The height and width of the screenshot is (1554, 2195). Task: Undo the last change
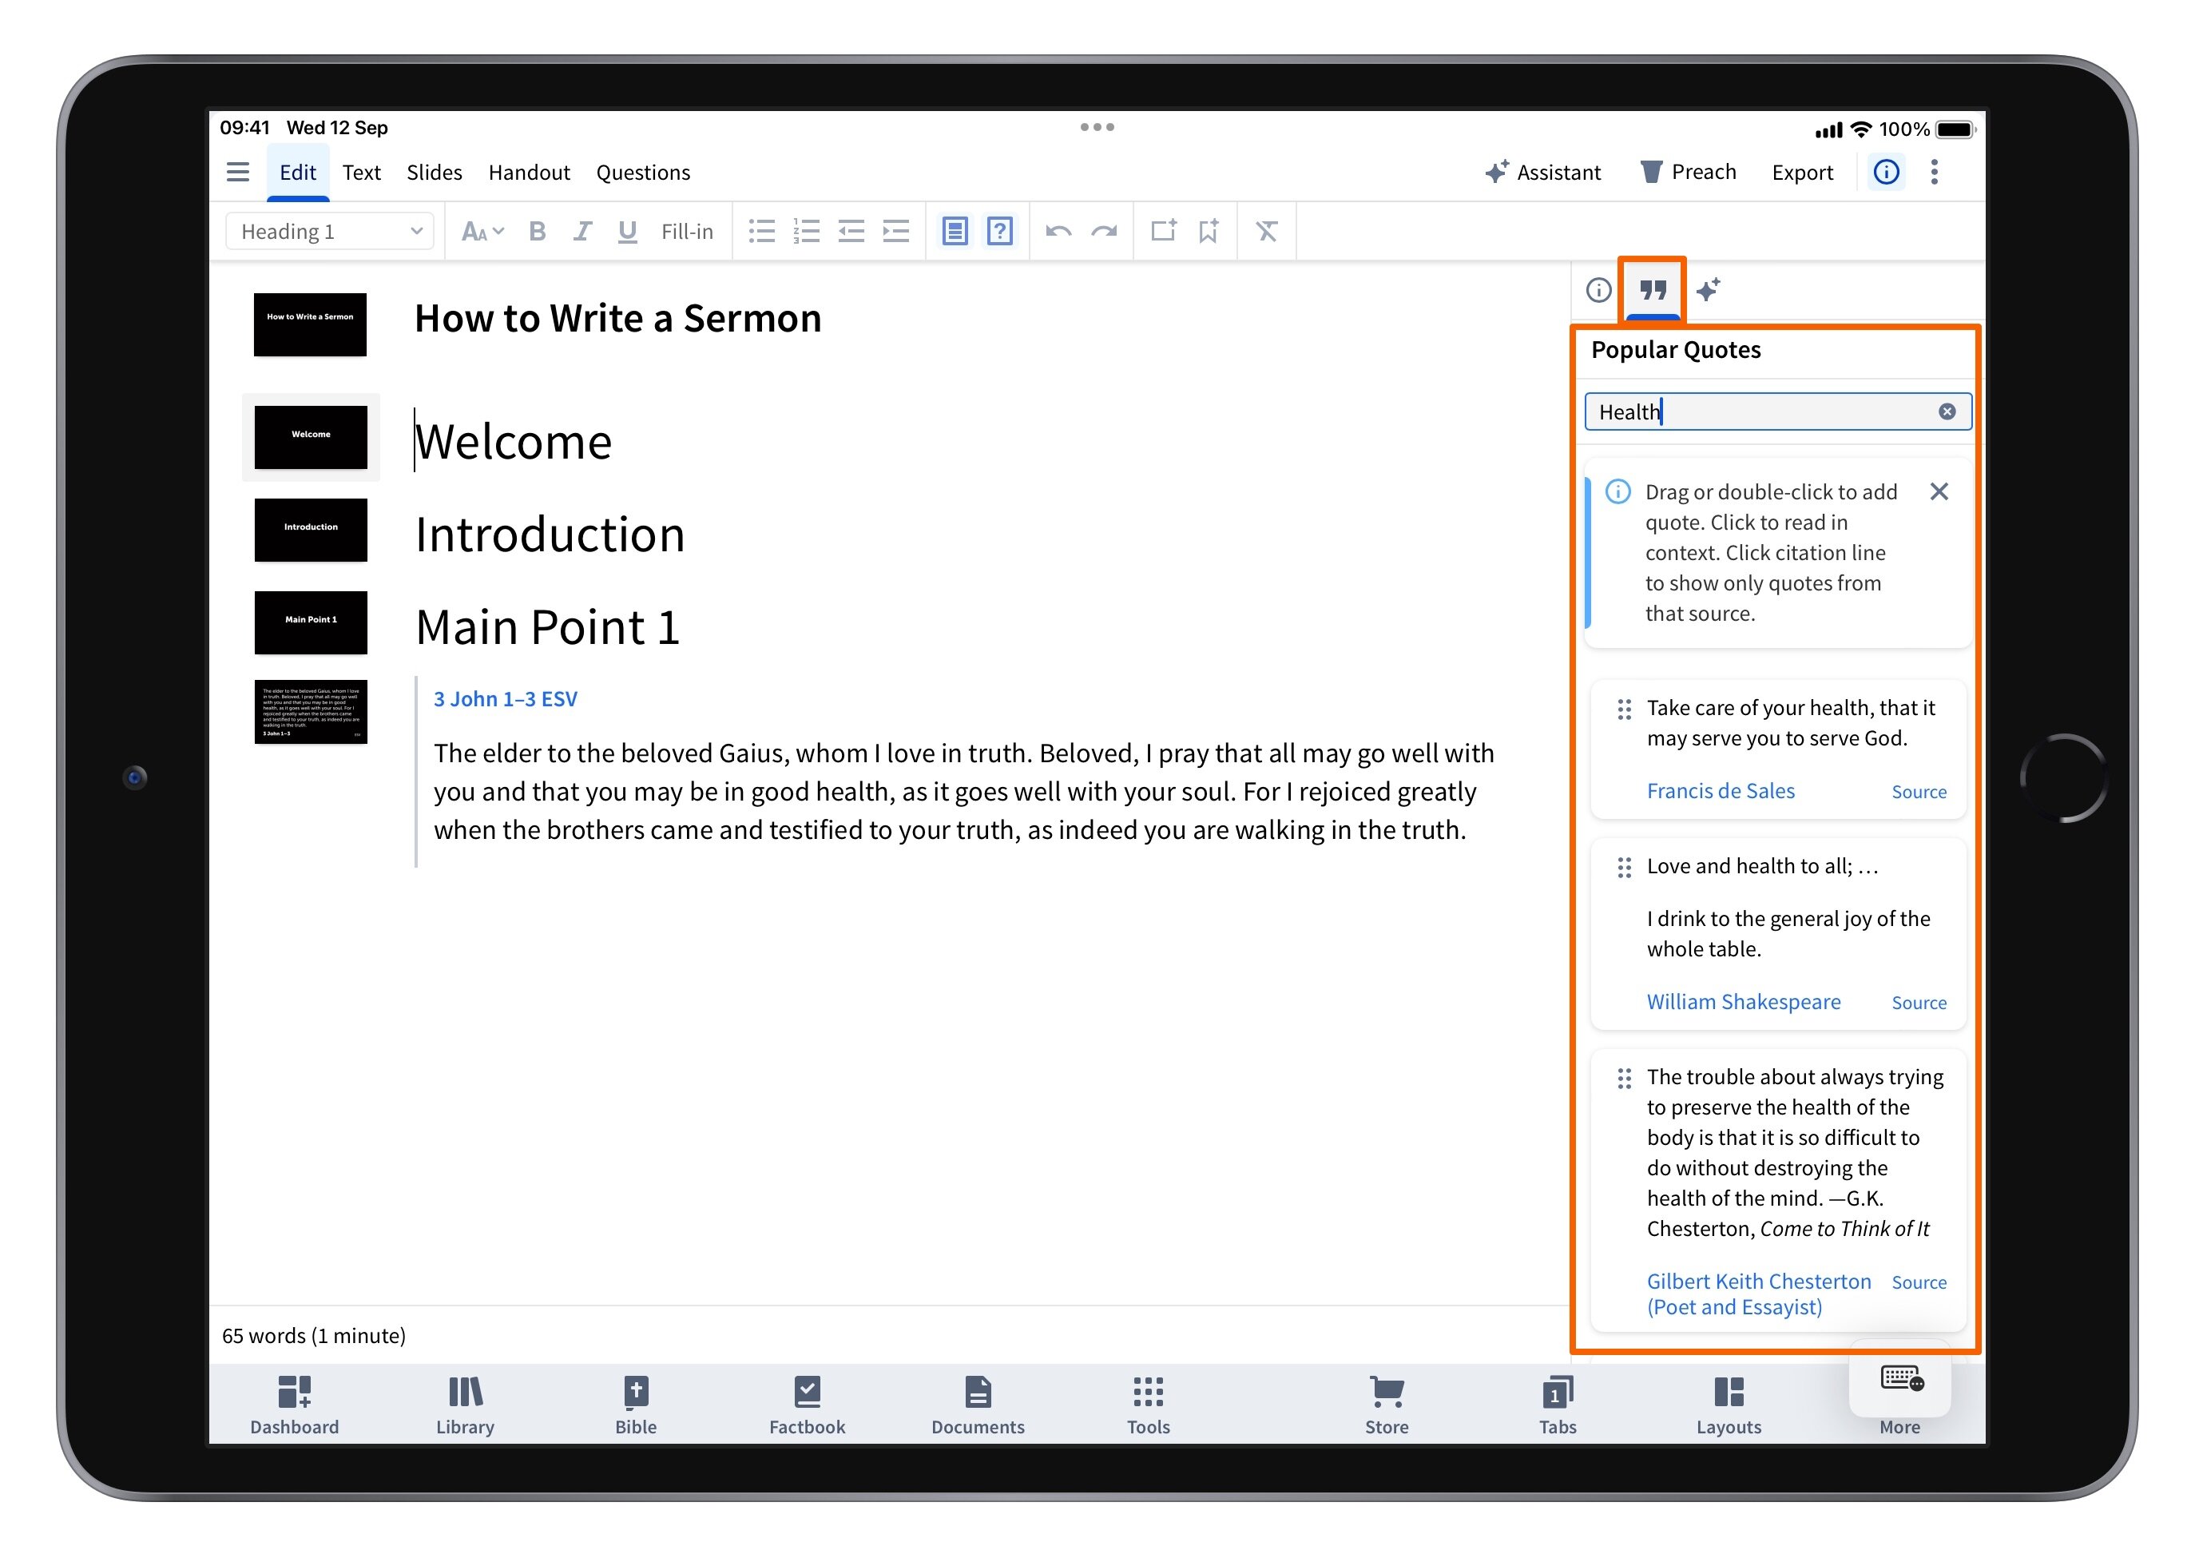(1059, 231)
